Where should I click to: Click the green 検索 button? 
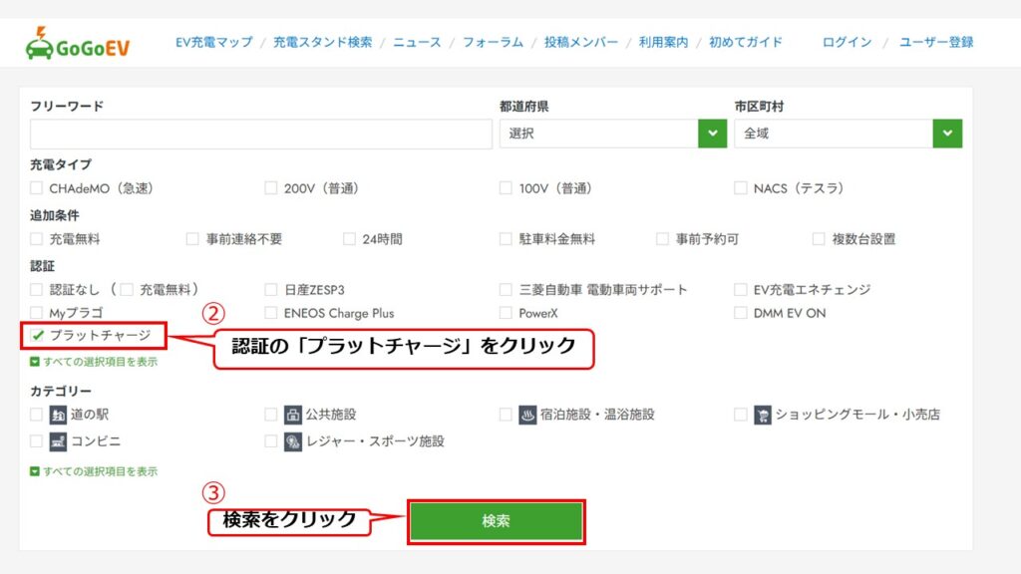tap(497, 521)
